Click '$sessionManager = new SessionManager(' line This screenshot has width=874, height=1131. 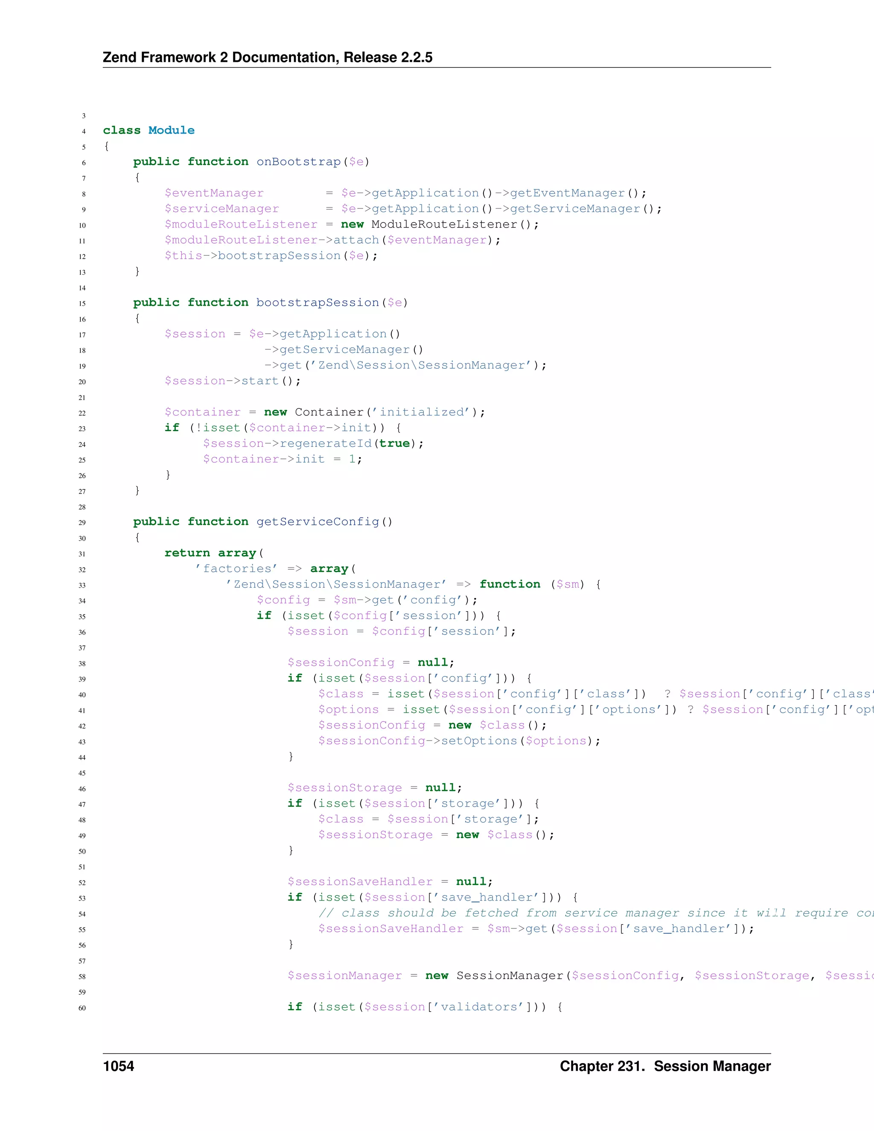[x=580, y=976]
